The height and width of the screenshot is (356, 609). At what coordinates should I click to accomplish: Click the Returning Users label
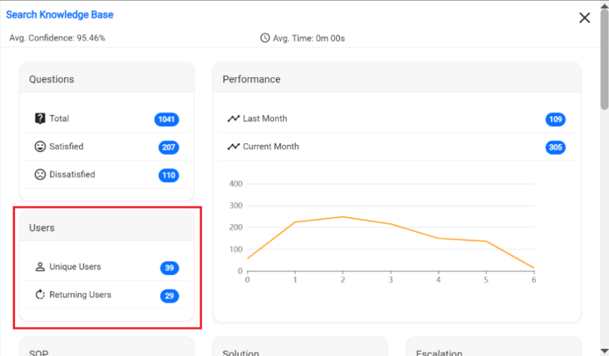[x=80, y=295]
